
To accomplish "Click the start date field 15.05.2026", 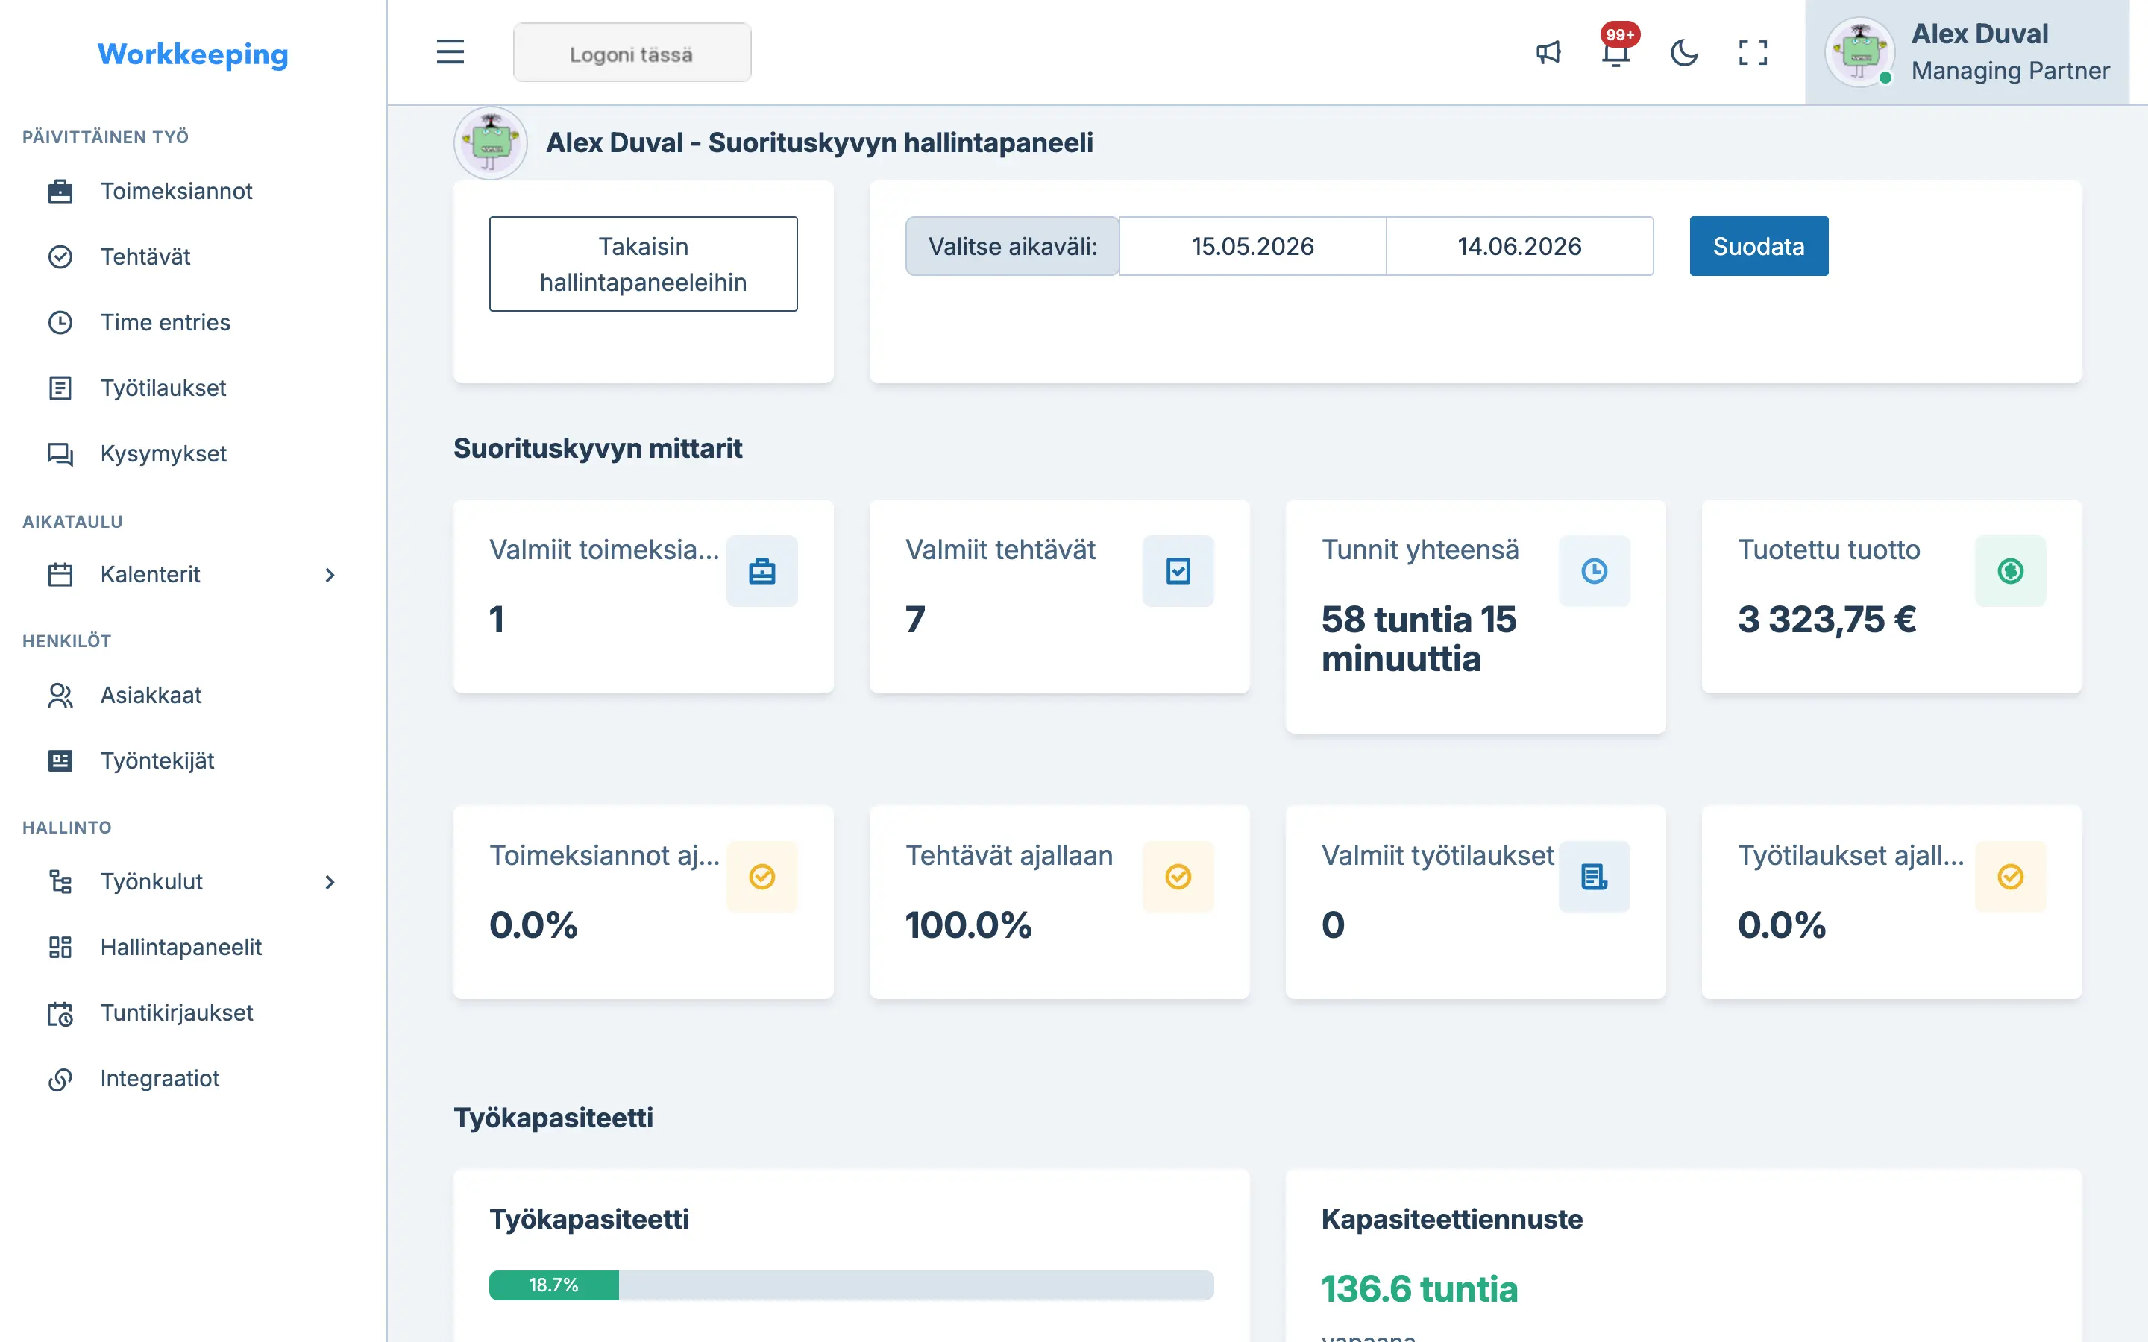I will tap(1252, 246).
